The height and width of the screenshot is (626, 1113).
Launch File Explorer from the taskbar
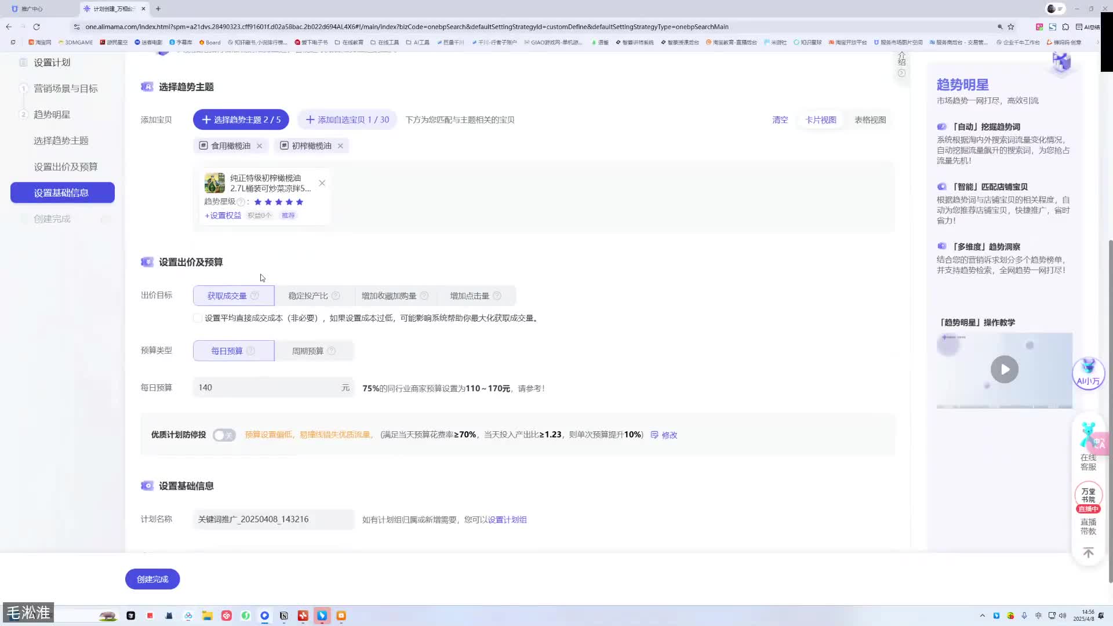(207, 616)
